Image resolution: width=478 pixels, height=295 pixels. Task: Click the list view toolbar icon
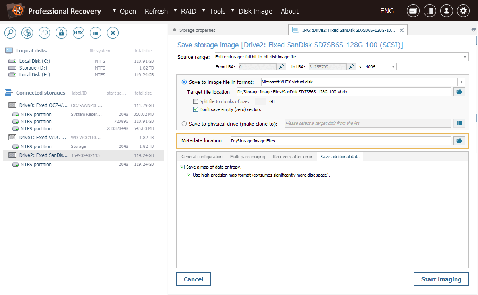(95, 33)
